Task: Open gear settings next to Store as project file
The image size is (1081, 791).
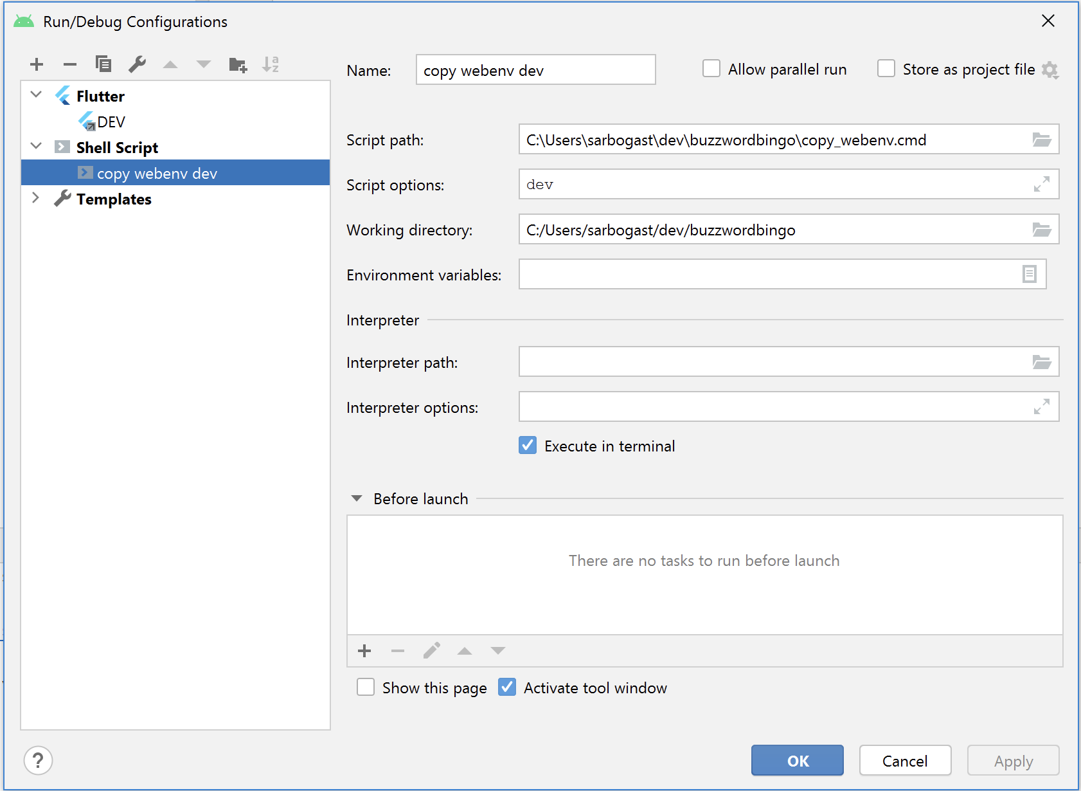Action: point(1050,69)
